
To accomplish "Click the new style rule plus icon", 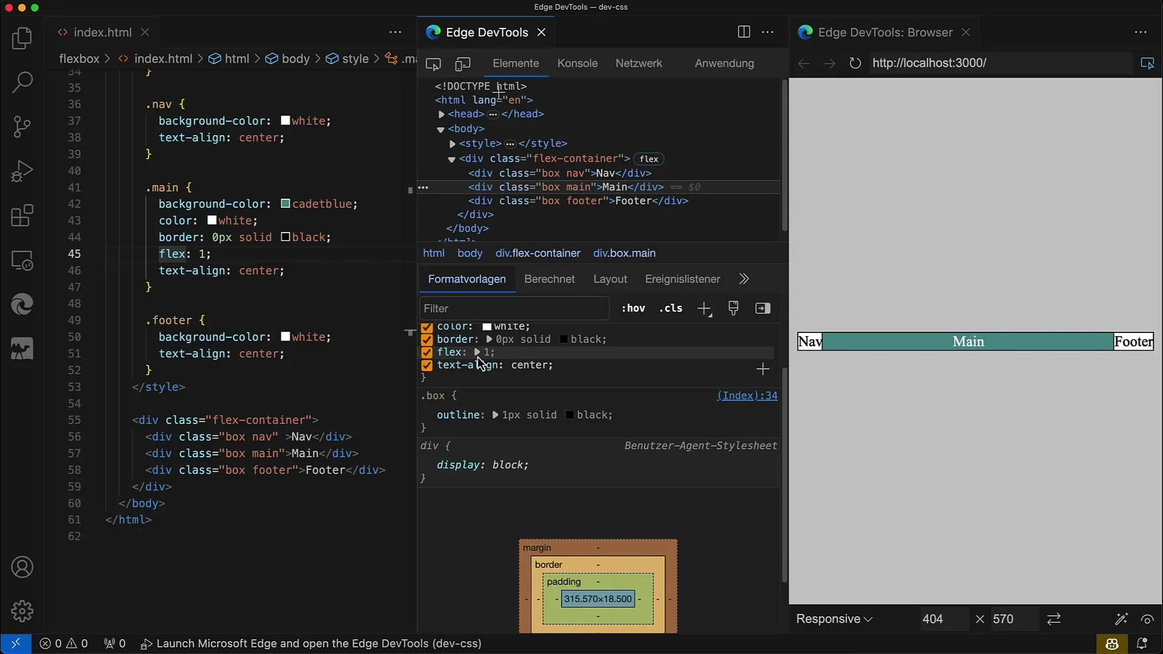I will [704, 309].
